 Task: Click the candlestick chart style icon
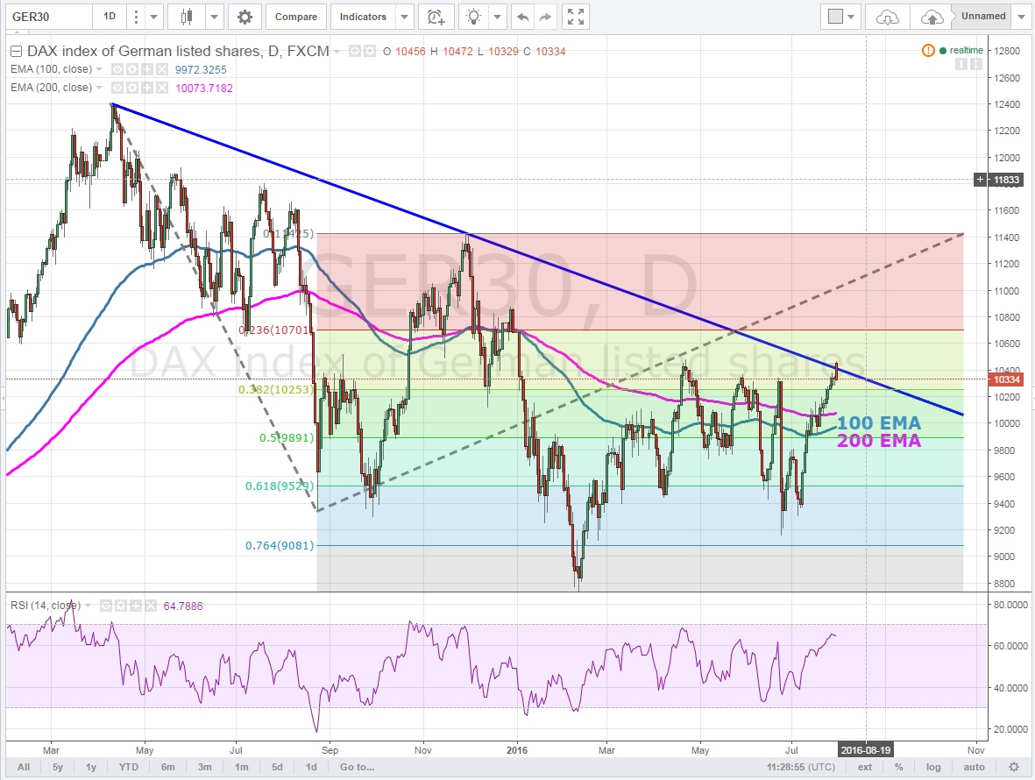[x=185, y=17]
